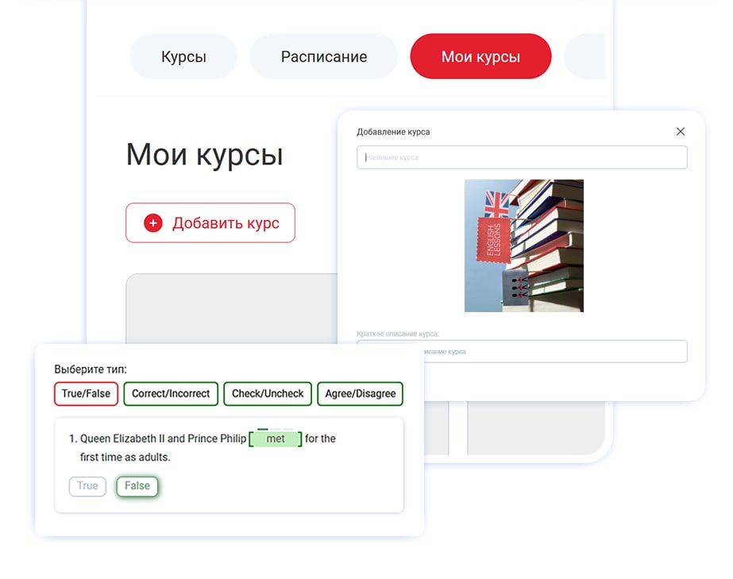This screenshot has width=733, height=579.
Task: Close the Добавление курса dialog
Action: pyautogui.click(x=680, y=132)
